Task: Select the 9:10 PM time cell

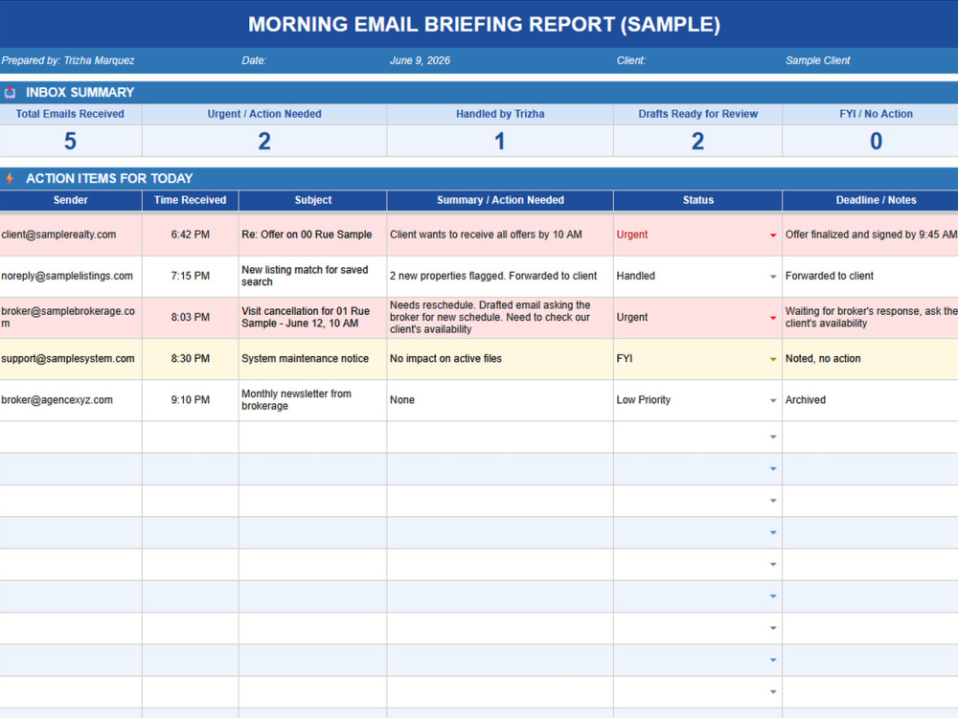Action: [x=190, y=400]
